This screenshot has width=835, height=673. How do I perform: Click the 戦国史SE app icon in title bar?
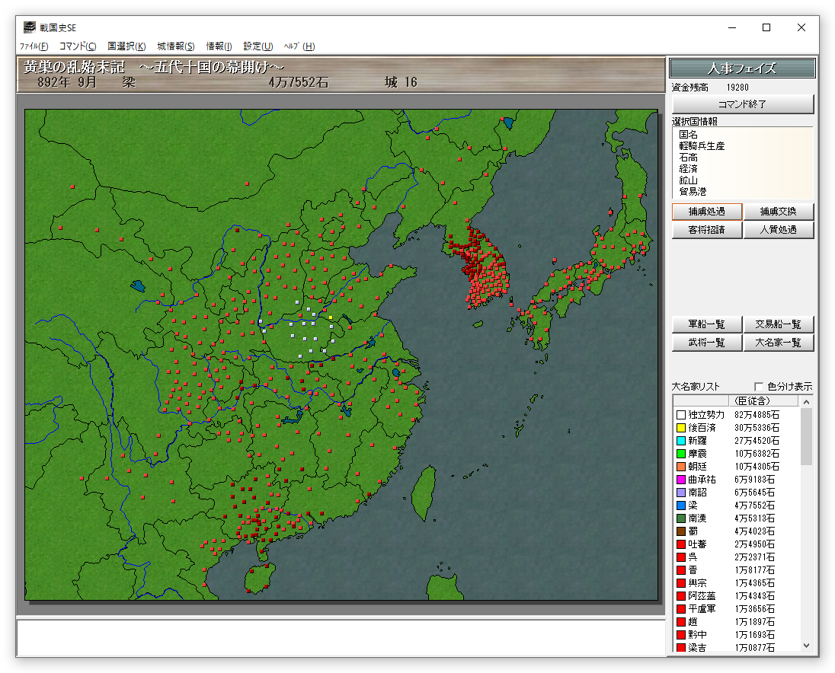(30, 27)
